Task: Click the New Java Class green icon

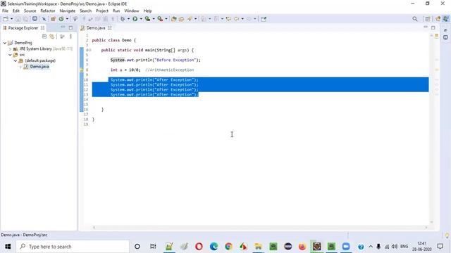Action: pos(61,19)
